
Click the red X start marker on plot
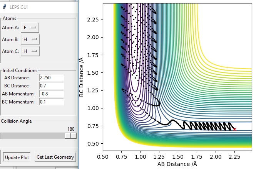[x=234, y=129]
